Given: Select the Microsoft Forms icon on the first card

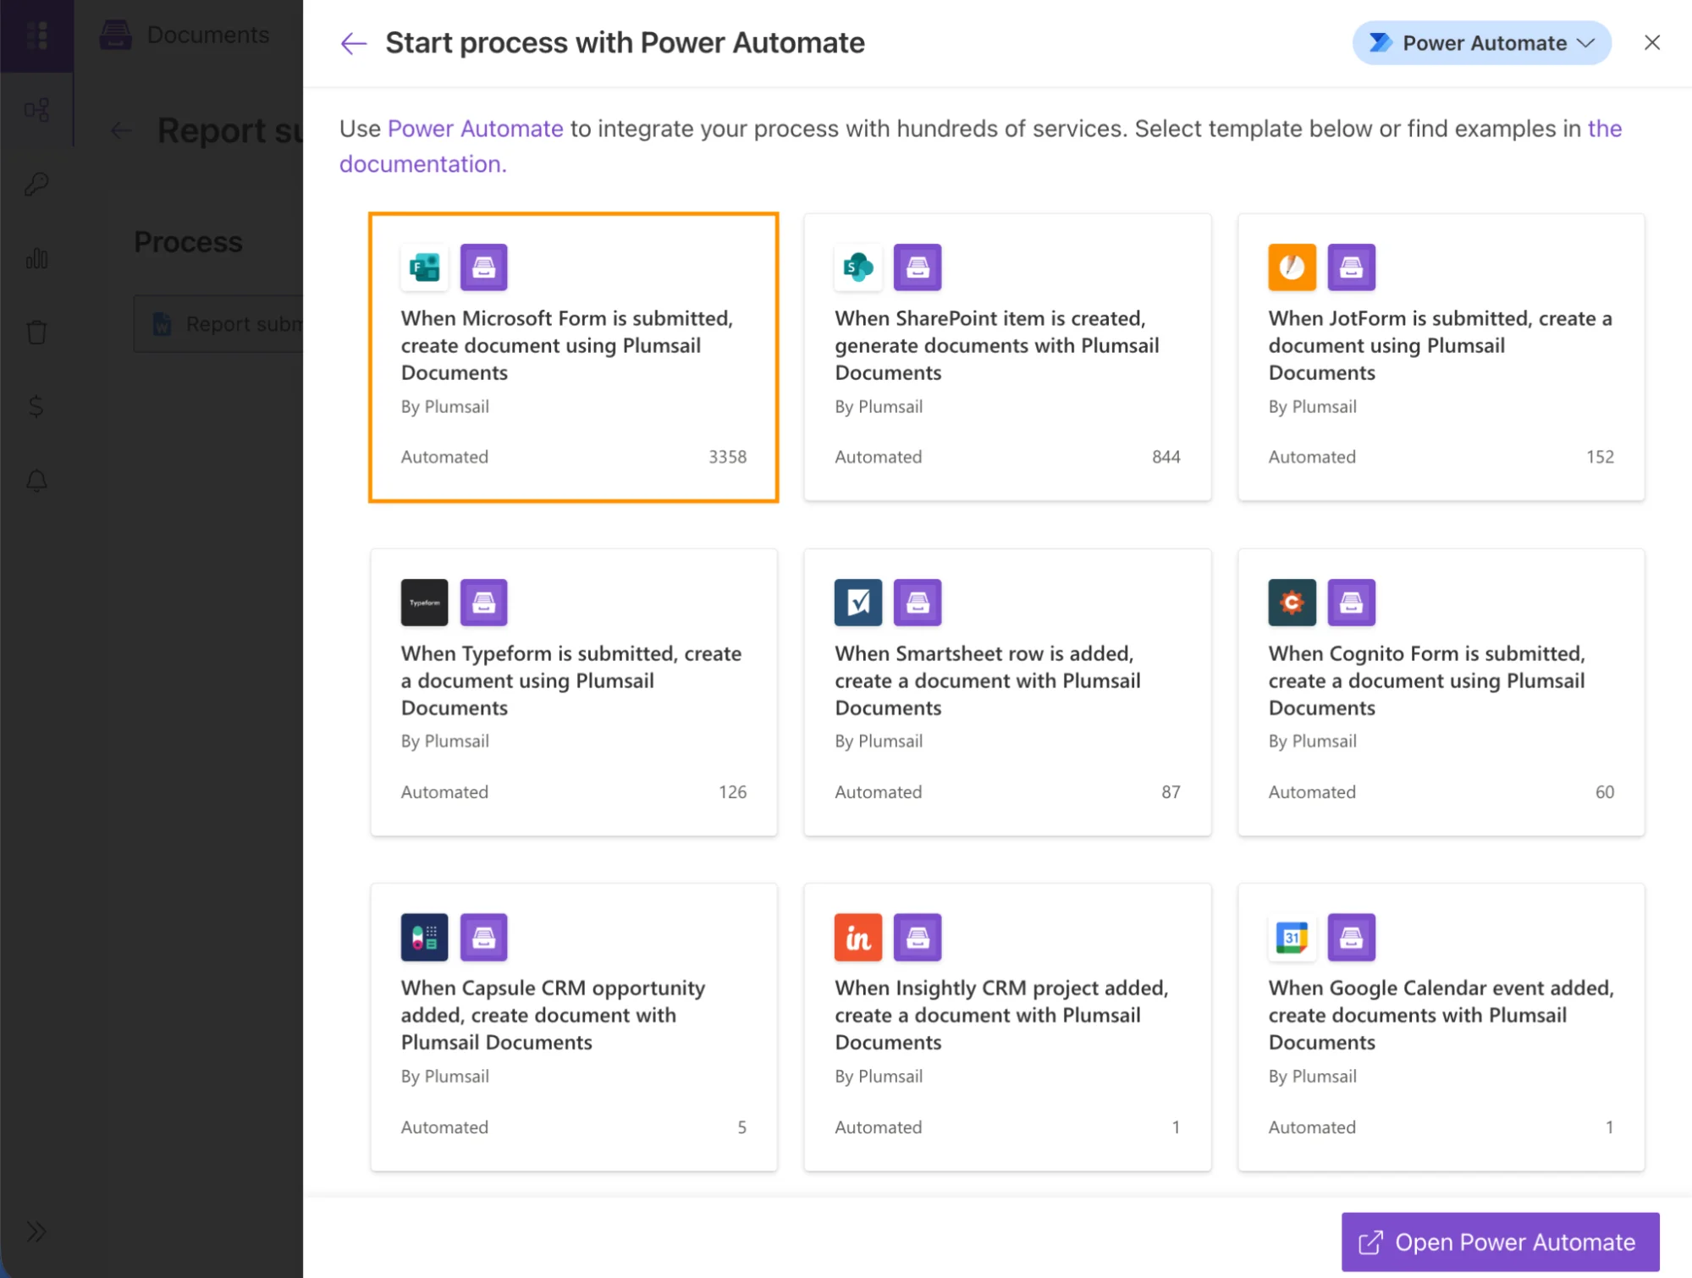Looking at the screenshot, I should point(424,267).
